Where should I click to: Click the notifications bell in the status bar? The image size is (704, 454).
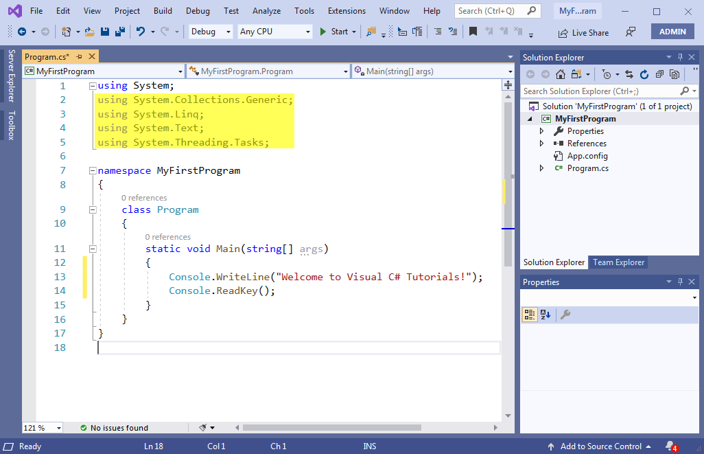670,446
